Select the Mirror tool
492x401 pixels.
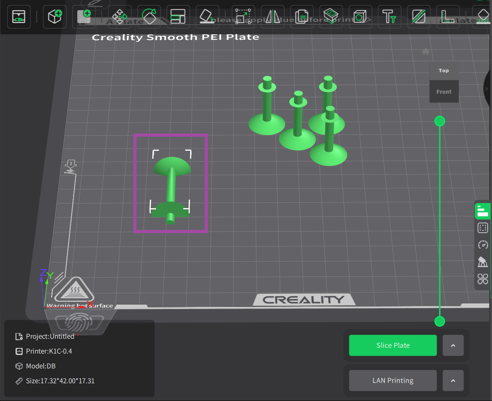tap(273, 17)
